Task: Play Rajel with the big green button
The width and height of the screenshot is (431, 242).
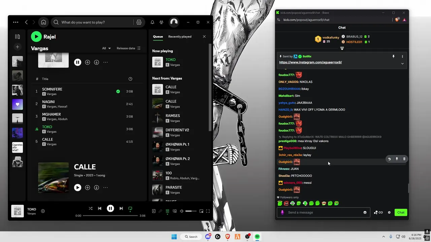Action: pyautogui.click(x=36, y=37)
